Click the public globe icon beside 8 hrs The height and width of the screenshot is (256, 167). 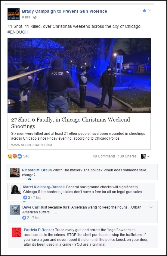pos(35,17)
